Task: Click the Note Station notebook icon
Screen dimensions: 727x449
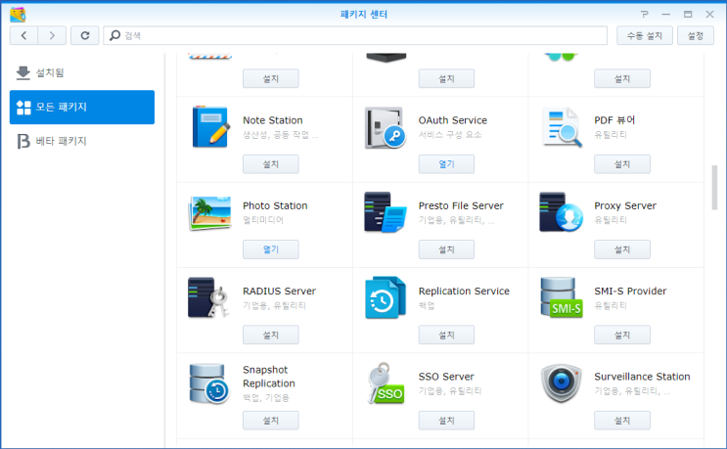Action: pyautogui.click(x=210, y=126)
